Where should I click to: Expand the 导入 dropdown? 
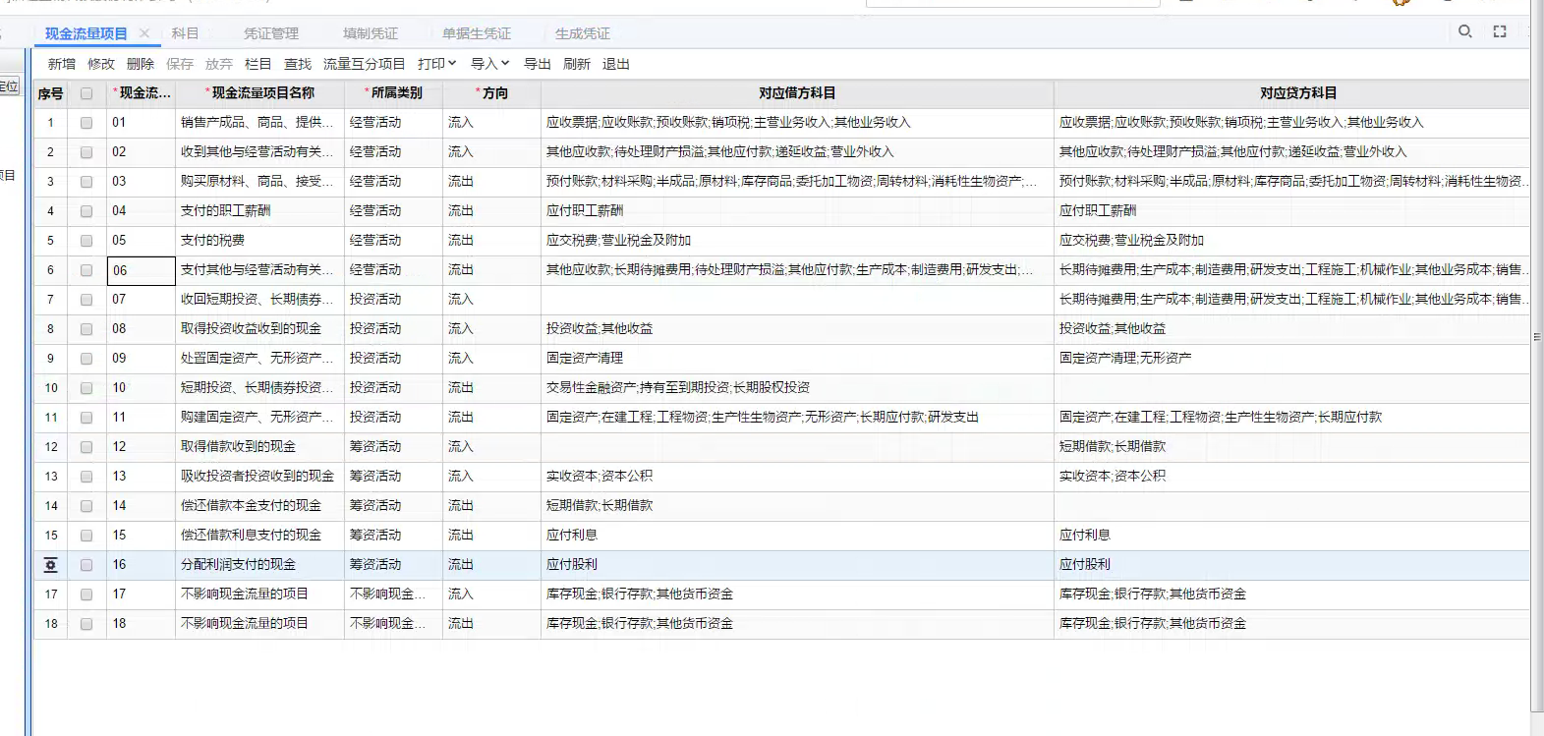tap(490, 64)
